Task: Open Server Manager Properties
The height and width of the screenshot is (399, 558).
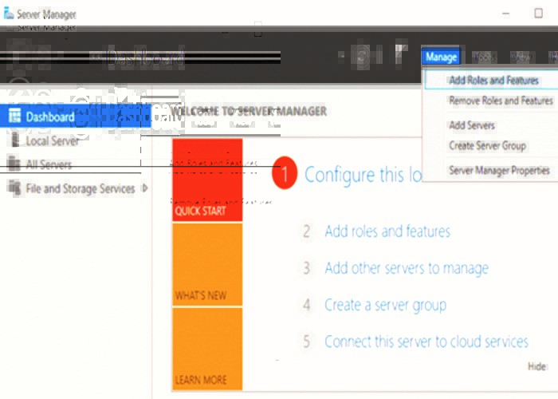Action: click(499, 170)
